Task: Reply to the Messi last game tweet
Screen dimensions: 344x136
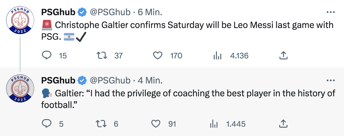Action: click(47, 55)
